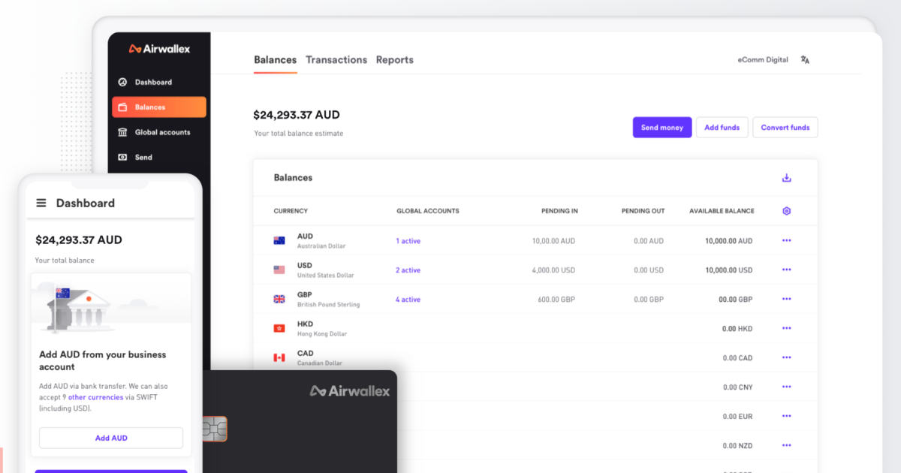Click the '$24,293.37 AUD' total on desktop

click(297, 115)
